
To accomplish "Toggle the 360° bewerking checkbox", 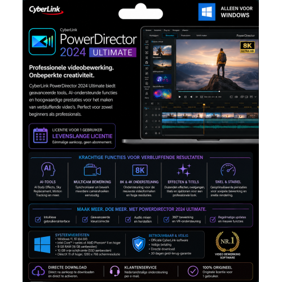I will (166, 219).
